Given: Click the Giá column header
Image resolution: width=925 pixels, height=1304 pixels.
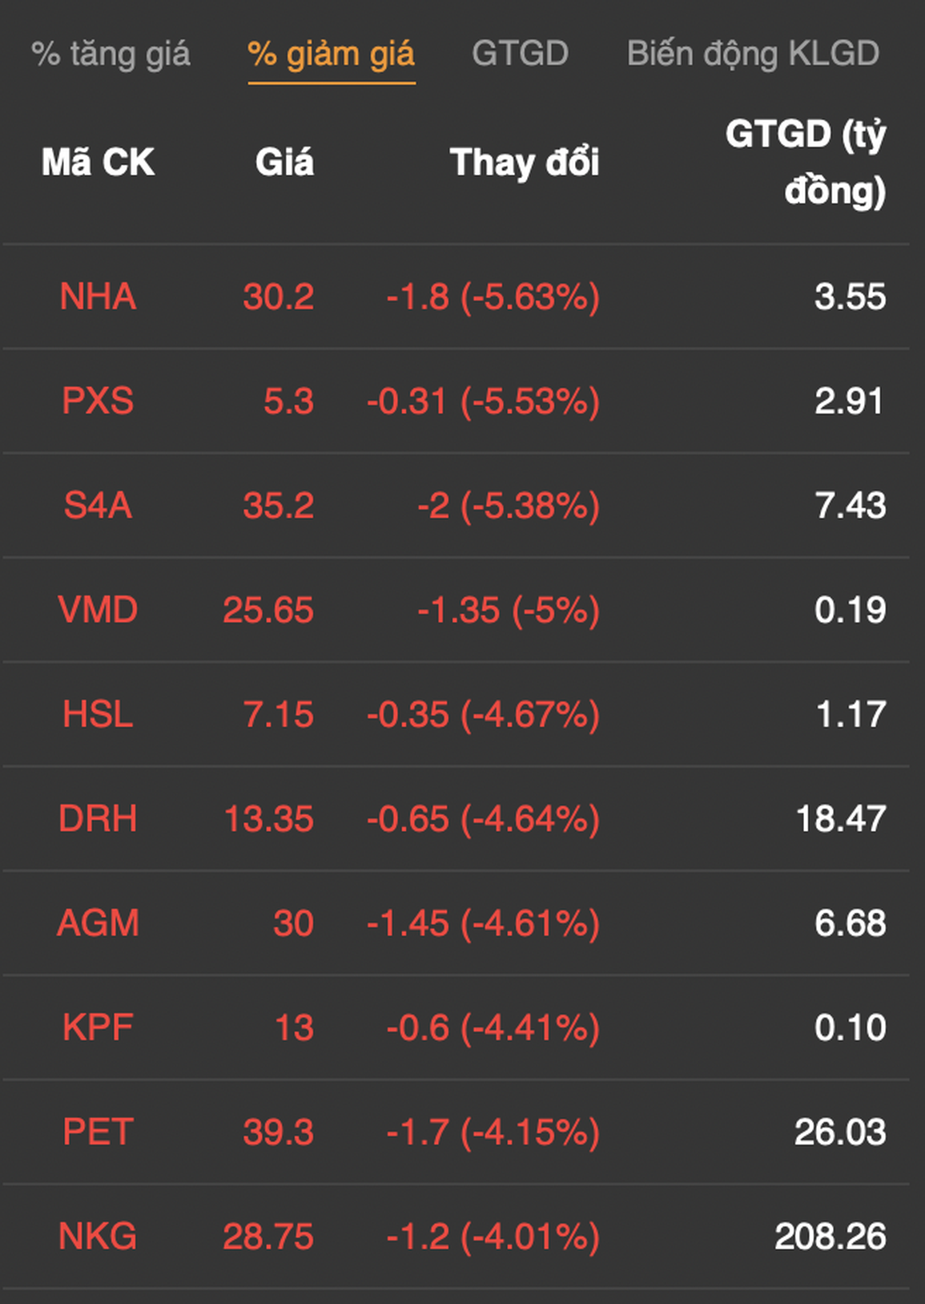Looking at the screenshot, I should click(x=284, y=163).
